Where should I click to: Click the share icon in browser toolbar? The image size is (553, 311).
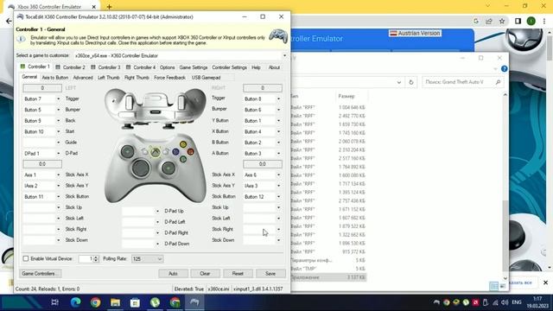pyautogui.click(x=489, y=21)
